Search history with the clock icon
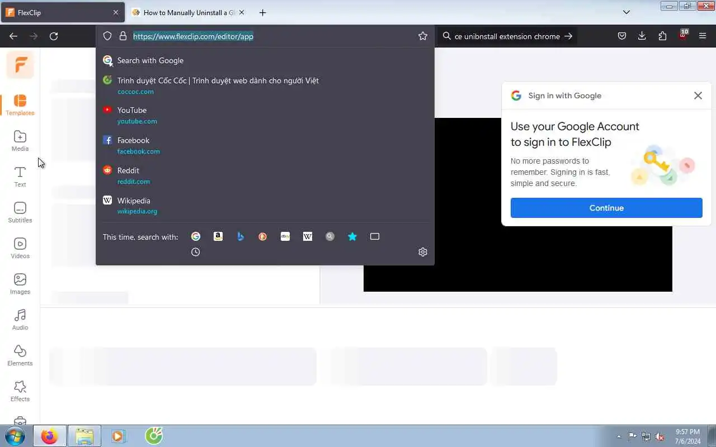This screenshot has width=716, height=447. click(x=195, y=252)
